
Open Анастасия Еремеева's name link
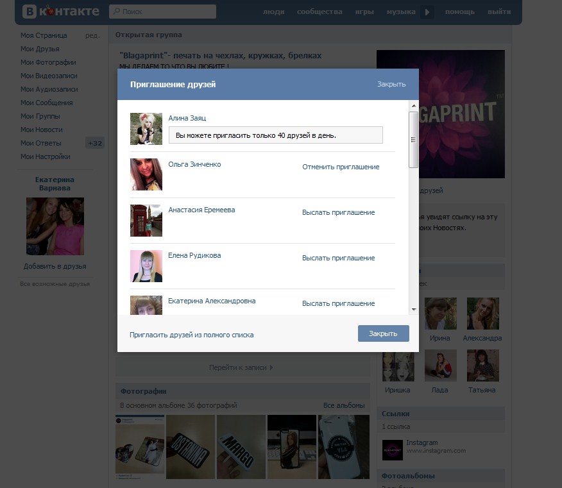coord(201,210)
